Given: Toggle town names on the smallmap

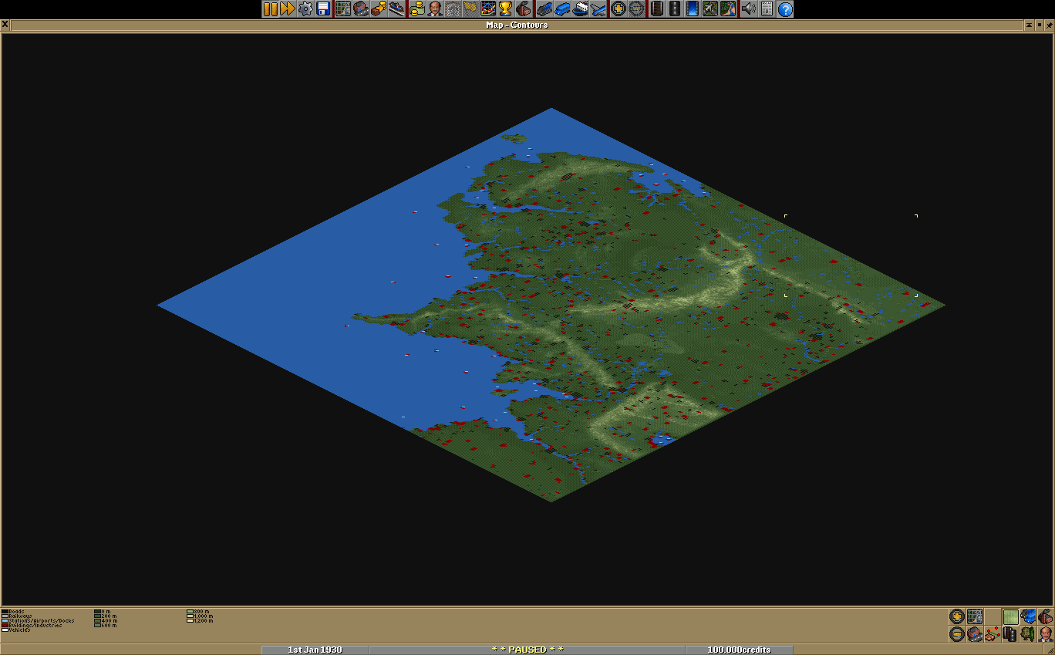Looking at the screenshot, I should (975, 634).
